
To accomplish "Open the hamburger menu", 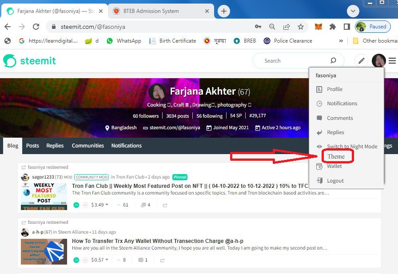I will point(392,61).
